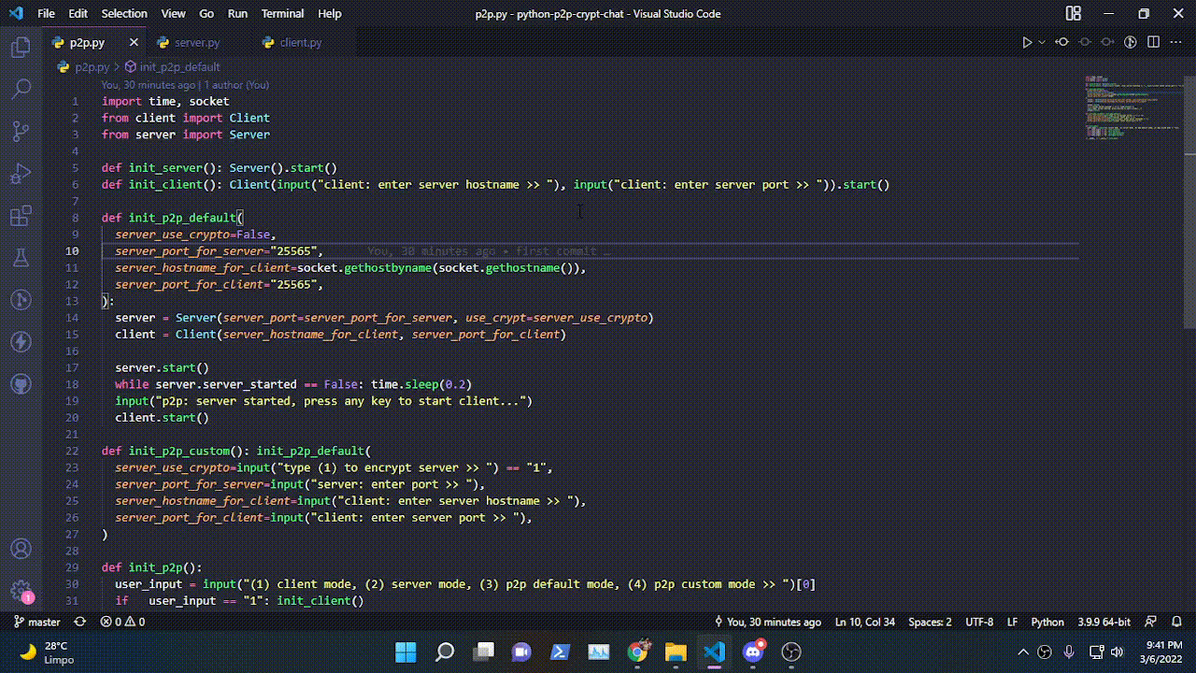Viewport: 1196px width, 673px height.
Task: Open the run options dropdown arrow
Action: (1042, 42)
